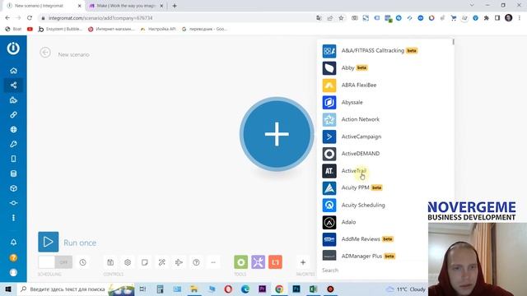Viewport: 527px width, 296px height.
Task: Select Acuity PPM app
Action: pos(385,187)
